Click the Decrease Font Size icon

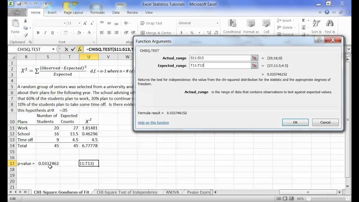point(91,23)
